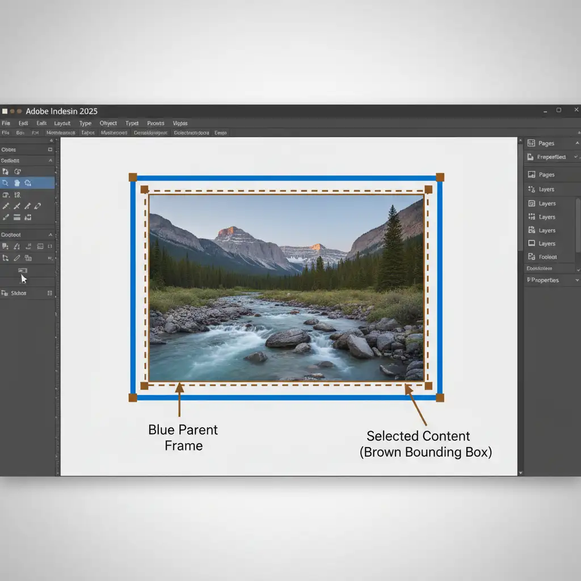Toggle the checkmark next to Erapenfliest
Screen dimensions: 581x581
click(x=576, y=157)
